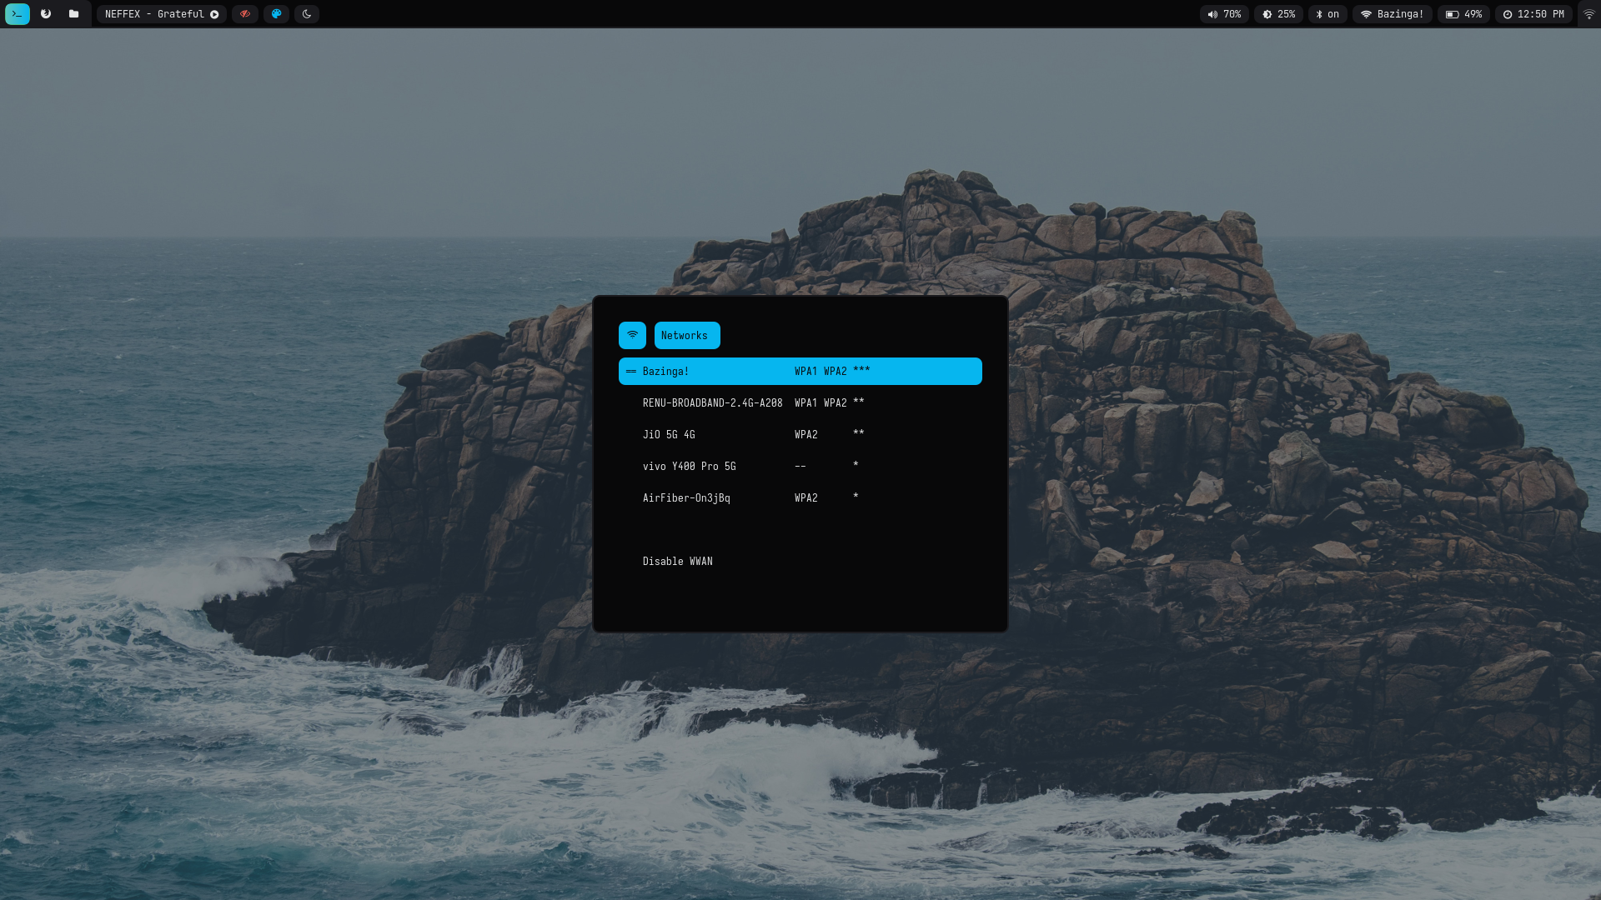Choose Disable WWAN option
The height and width of the screenshot is (900, 1601).
pyautogui.click(x=800, y=561)
